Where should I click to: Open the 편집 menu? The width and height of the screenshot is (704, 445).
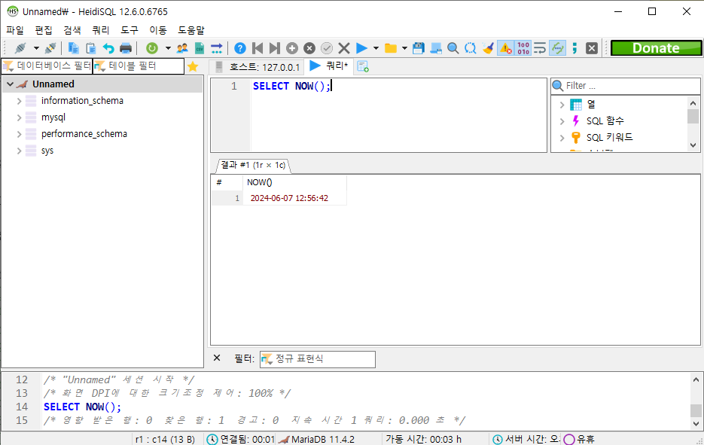pyautogui.click(x=44, y=30)
